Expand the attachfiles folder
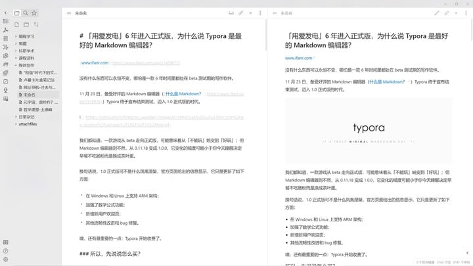The width and height of the screenshot is (473, 266). coord(28,124)
